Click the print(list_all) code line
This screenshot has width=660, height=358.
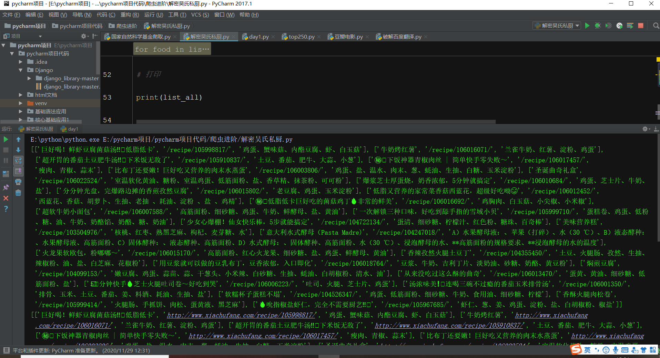169,98
